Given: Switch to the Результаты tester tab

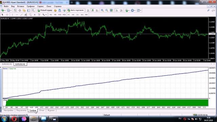Looking at the screenshot, I should point(21,110).
